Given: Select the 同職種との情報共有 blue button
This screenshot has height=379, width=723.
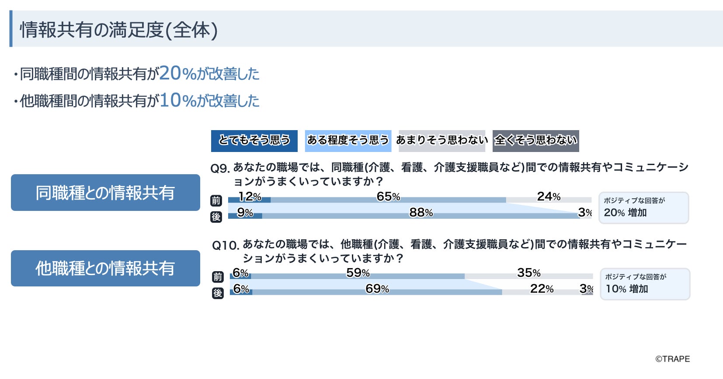Looking at the screenshot, I should pos(105,193).
